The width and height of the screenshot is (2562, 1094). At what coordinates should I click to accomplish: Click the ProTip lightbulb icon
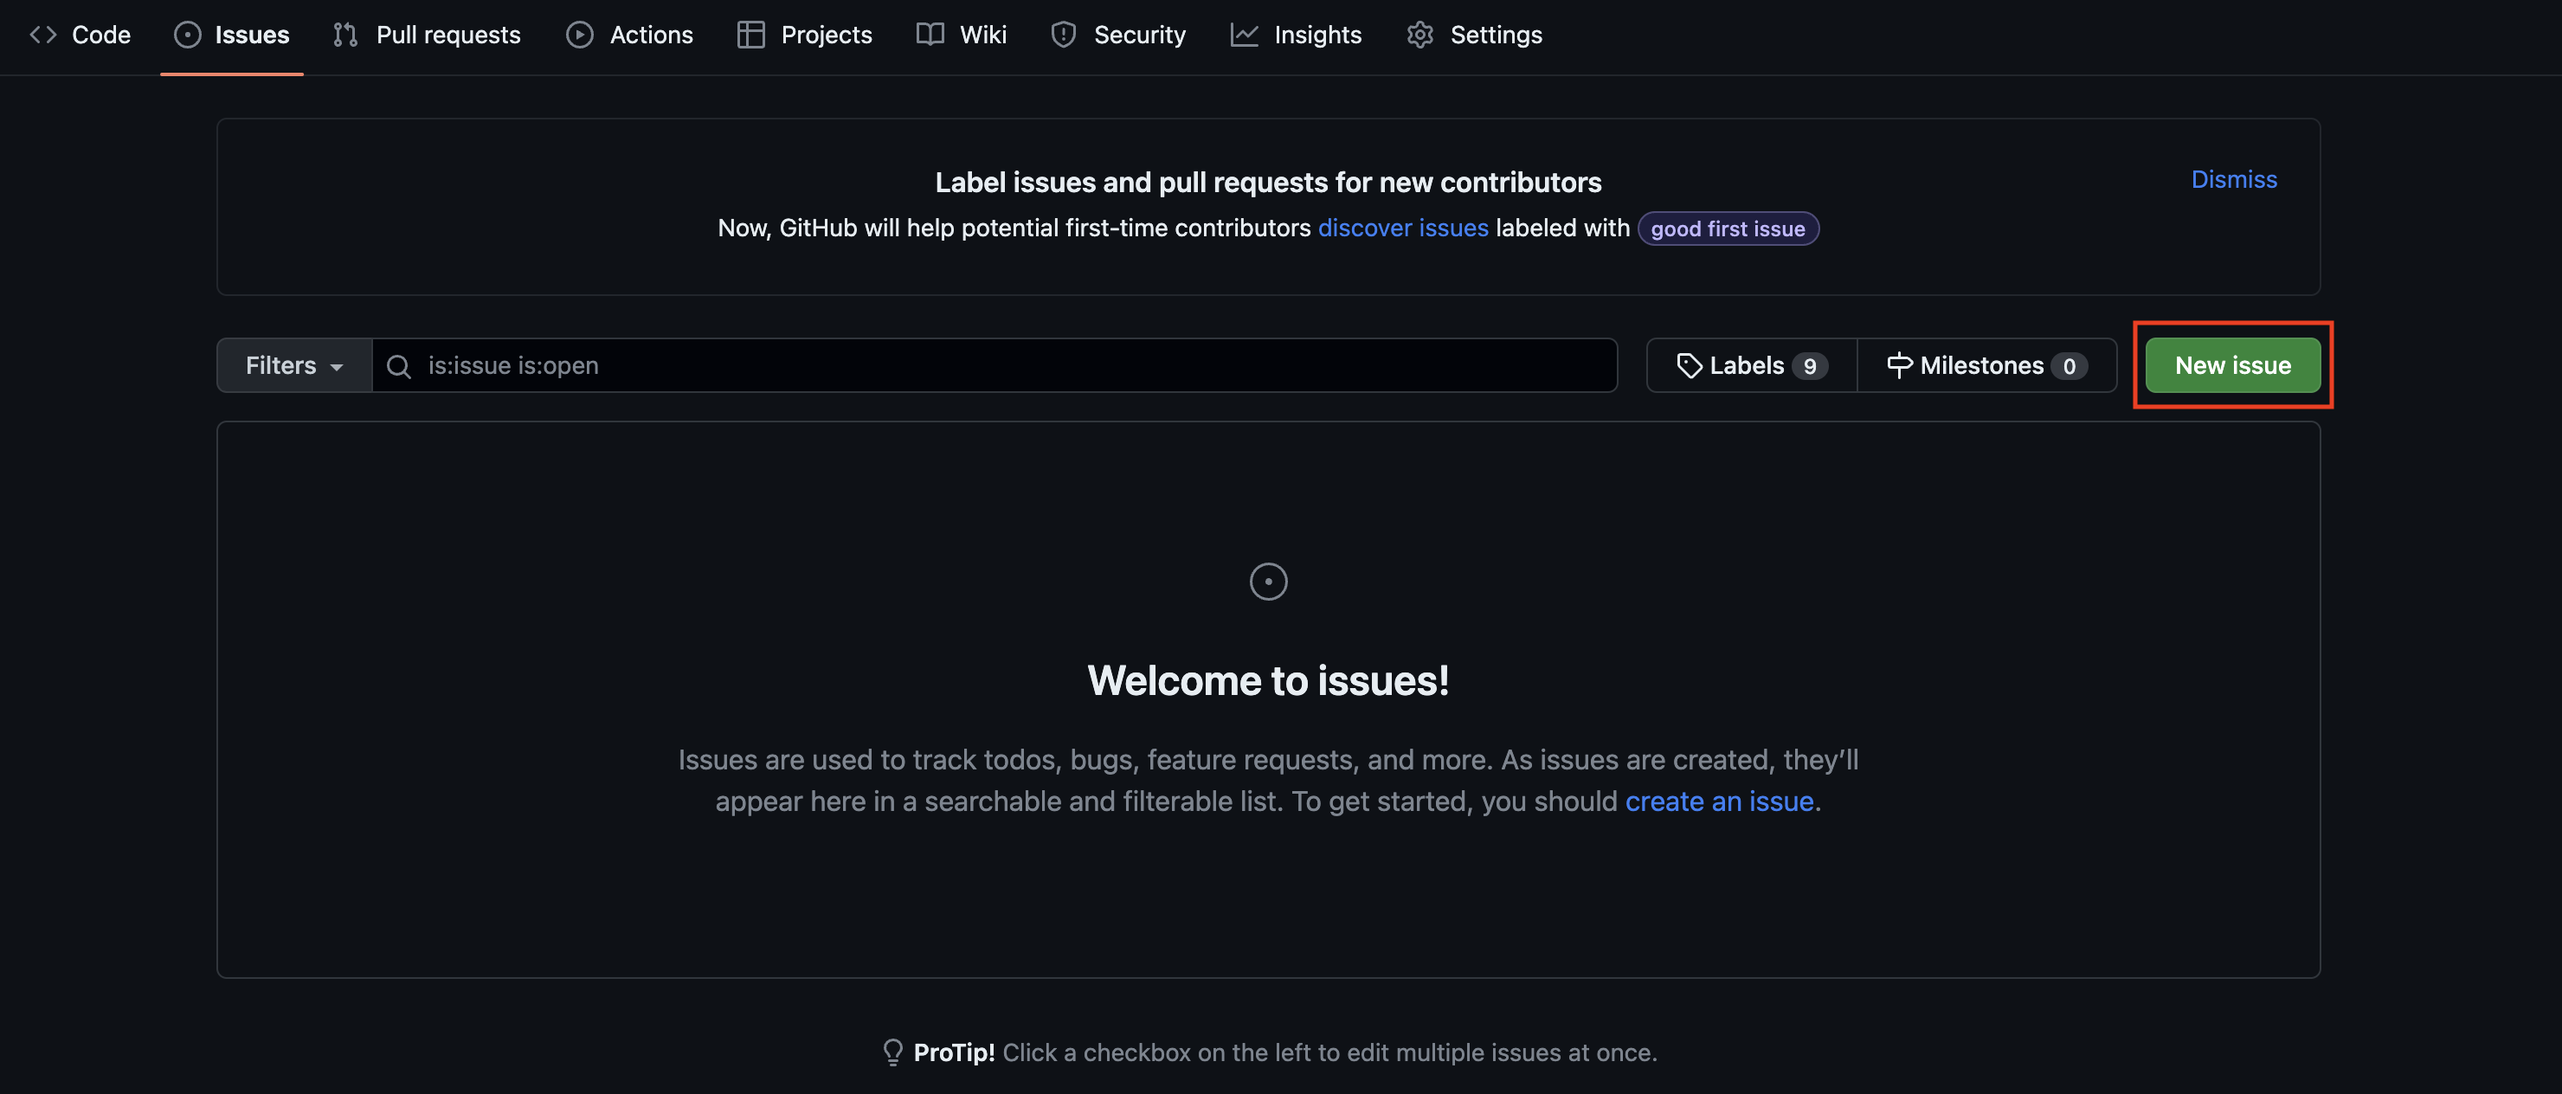coord(893,1052)
